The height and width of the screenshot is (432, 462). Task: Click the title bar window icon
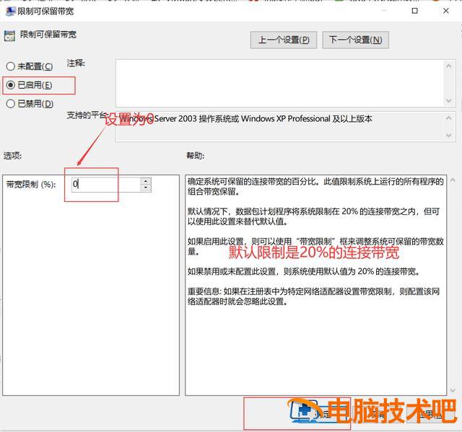[x=10, y=12]
